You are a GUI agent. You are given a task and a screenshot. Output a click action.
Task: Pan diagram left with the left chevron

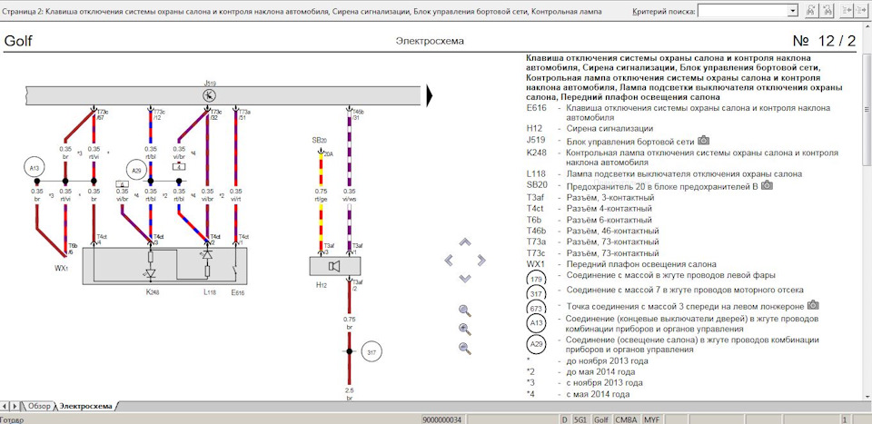449,260
